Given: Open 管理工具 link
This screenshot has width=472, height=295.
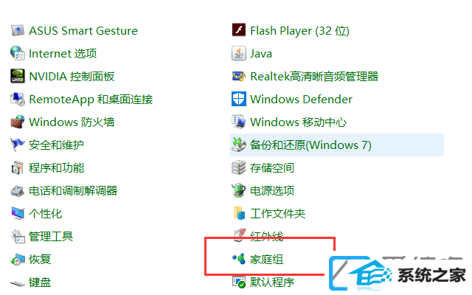Looking at the screenshot, I should (x=51, y=237).
